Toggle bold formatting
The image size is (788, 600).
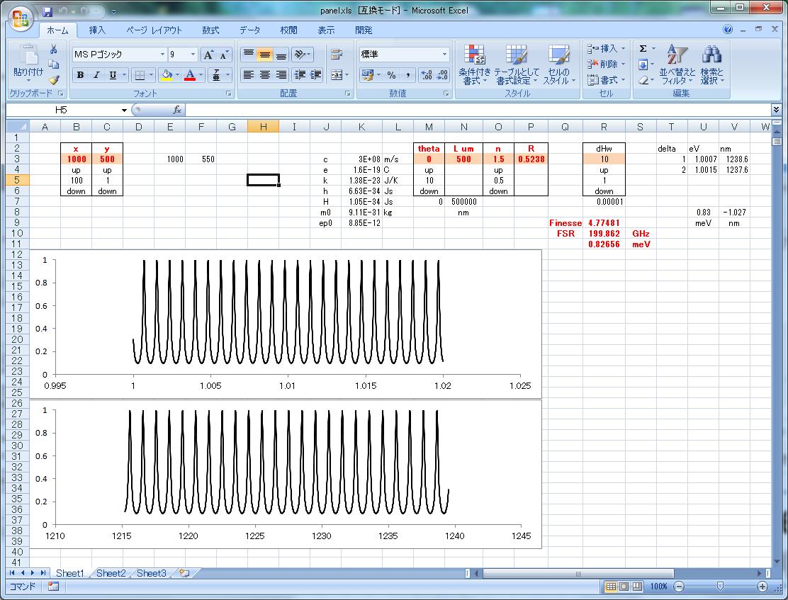(80, 75)
